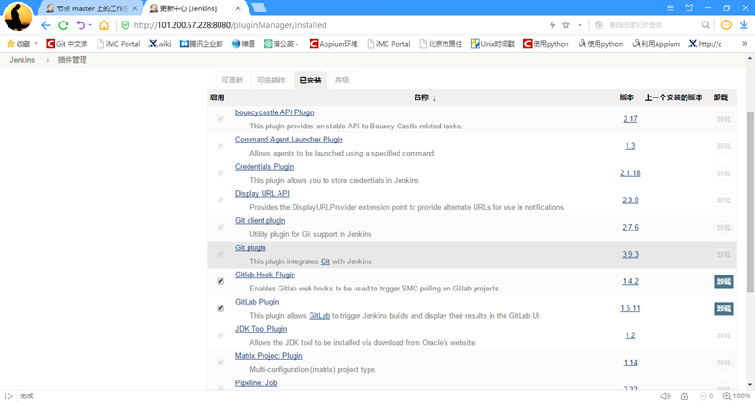Click the scrollbar down arrow
The image size is (755, 402).
click(x=750, y=385)
